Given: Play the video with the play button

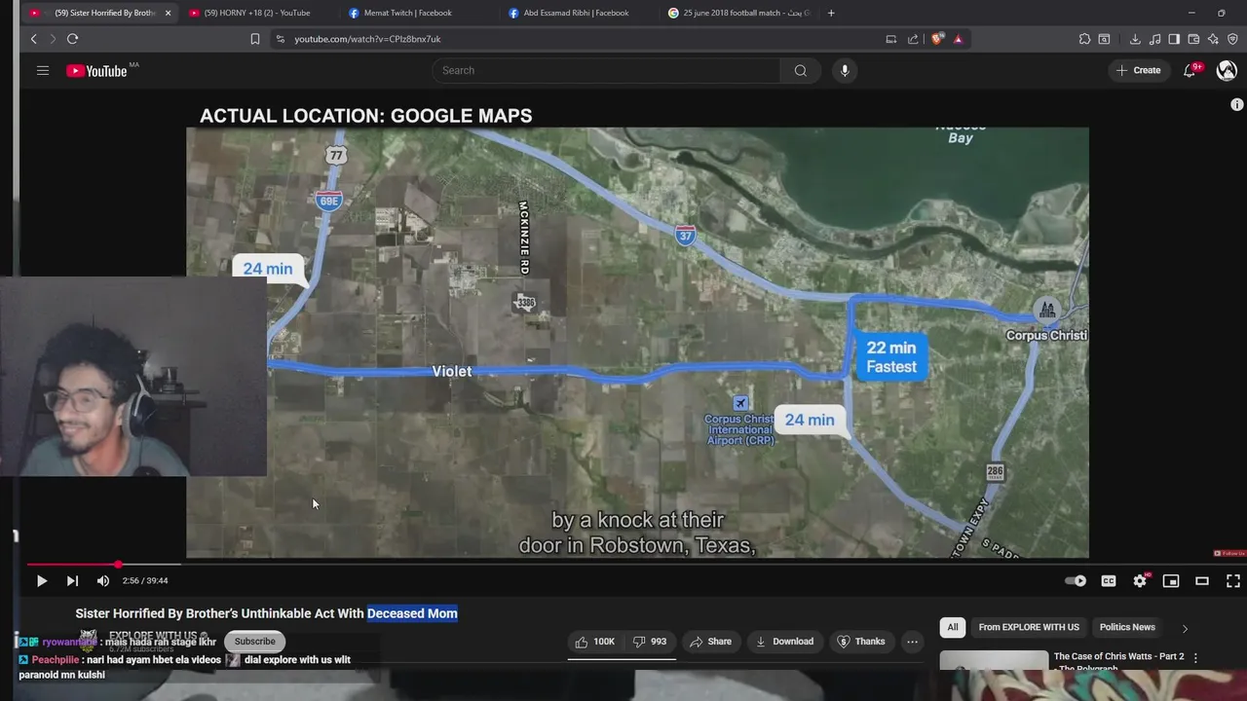Looking at the screenshot, I should 42,580.
